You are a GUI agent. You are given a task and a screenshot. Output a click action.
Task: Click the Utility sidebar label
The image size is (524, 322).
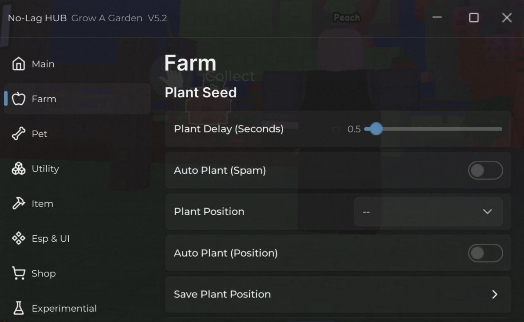tap(45, 169)
